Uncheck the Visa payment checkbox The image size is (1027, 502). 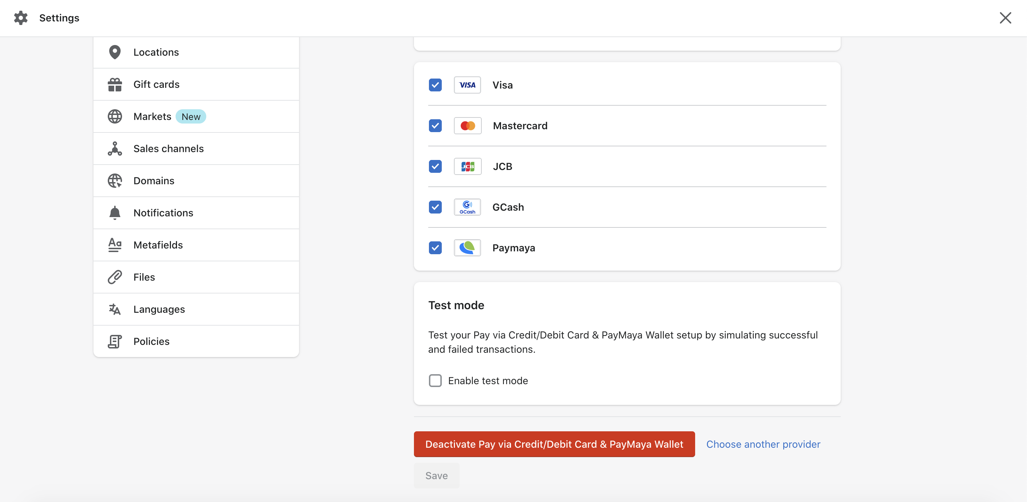tap(435, 85)
